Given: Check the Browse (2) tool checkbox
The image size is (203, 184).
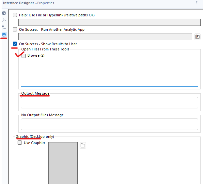Looking at the screenshot, I should tap(24, 56).
